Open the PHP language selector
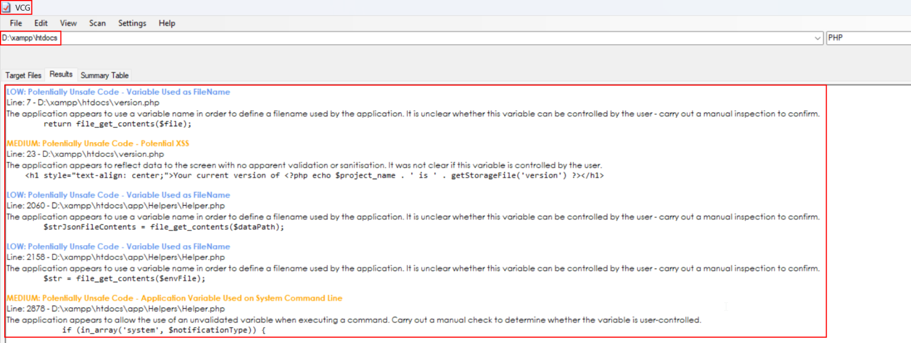The image size is (911, 343). (x=868, y=38)
